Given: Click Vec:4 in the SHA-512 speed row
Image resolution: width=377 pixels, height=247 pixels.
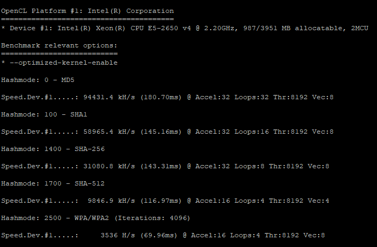Looking at the screenshot, I should point(320,201).
